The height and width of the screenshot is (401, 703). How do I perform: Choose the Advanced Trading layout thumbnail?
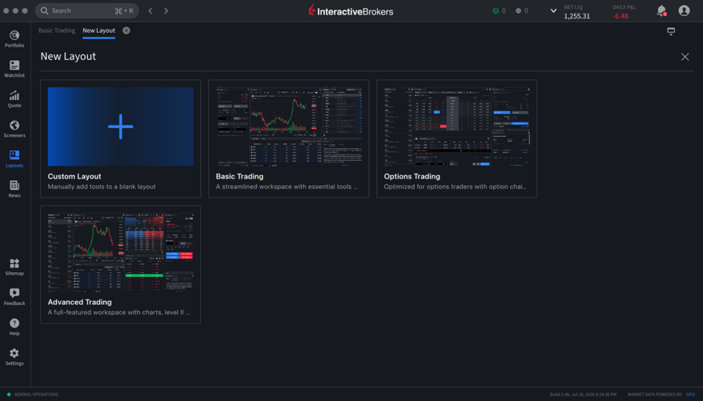pos(121,252)
